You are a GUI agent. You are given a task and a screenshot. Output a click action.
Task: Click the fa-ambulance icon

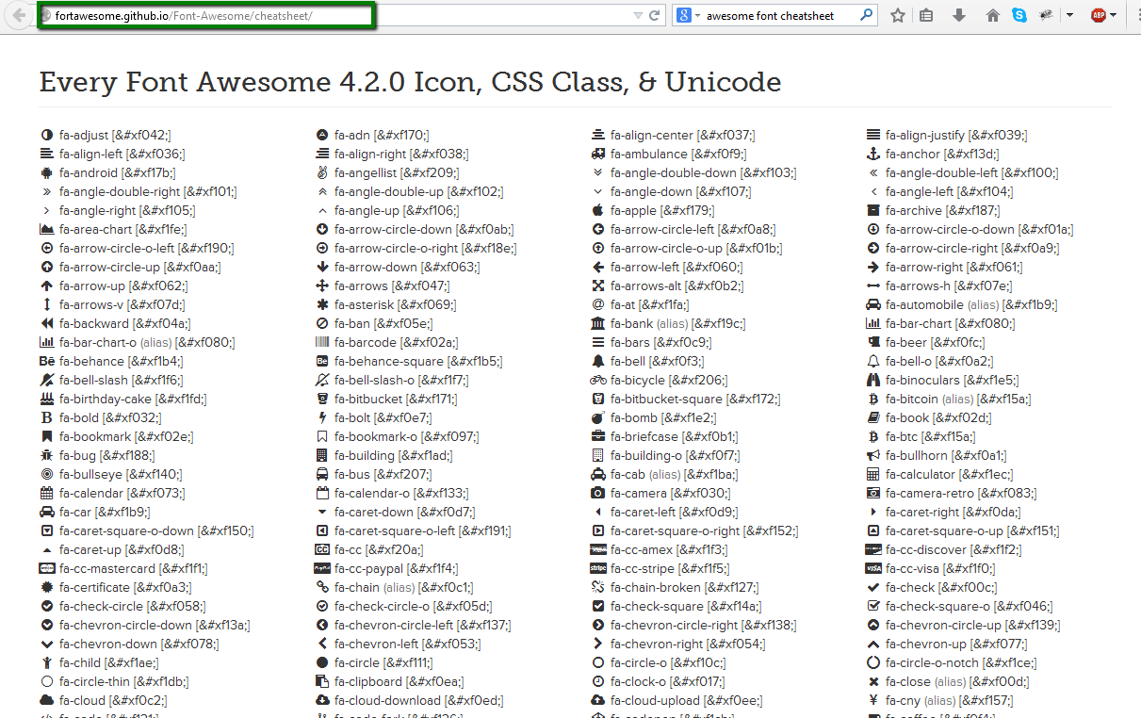[597, 154]
